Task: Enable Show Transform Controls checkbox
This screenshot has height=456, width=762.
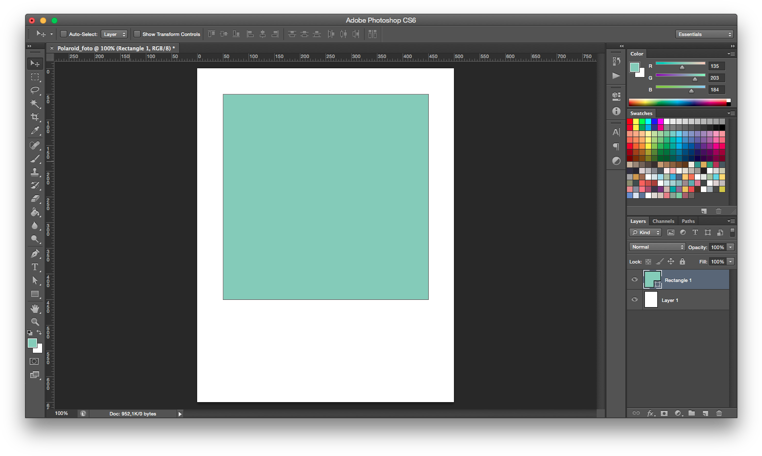Action: [x=137, y=34]
